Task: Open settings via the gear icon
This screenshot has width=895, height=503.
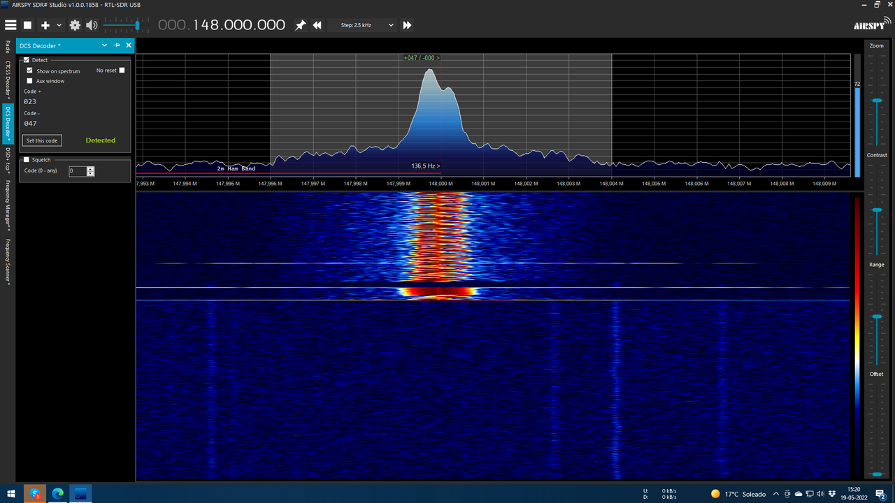Action: tap(75, 25)
